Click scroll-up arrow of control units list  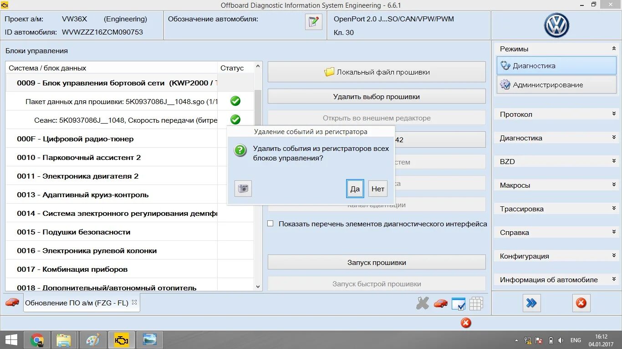(258, 66)
